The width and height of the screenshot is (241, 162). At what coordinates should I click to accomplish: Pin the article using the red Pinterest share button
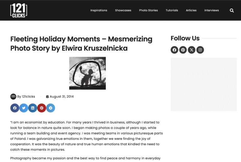(x=41, y=108)
